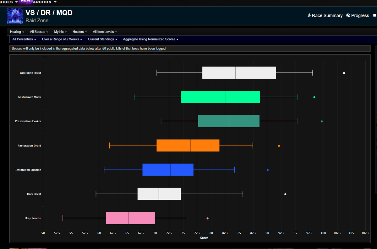Select the Mistweaver Monk outlier dot
This screenshot has height=249, width=377.
click(314, 97)
